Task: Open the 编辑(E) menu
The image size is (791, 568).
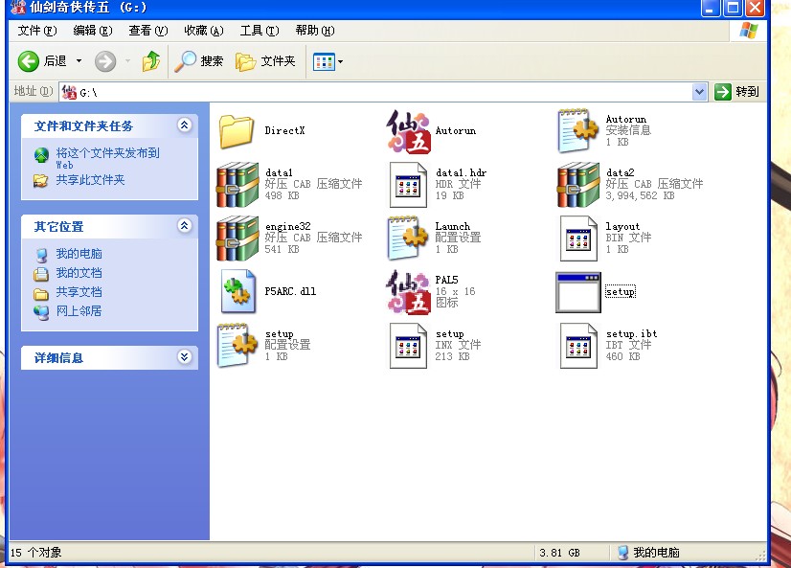Action: pos(93,31)
